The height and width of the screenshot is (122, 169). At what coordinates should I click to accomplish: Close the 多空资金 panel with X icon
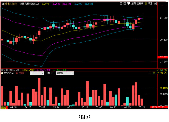coord(165,73)
